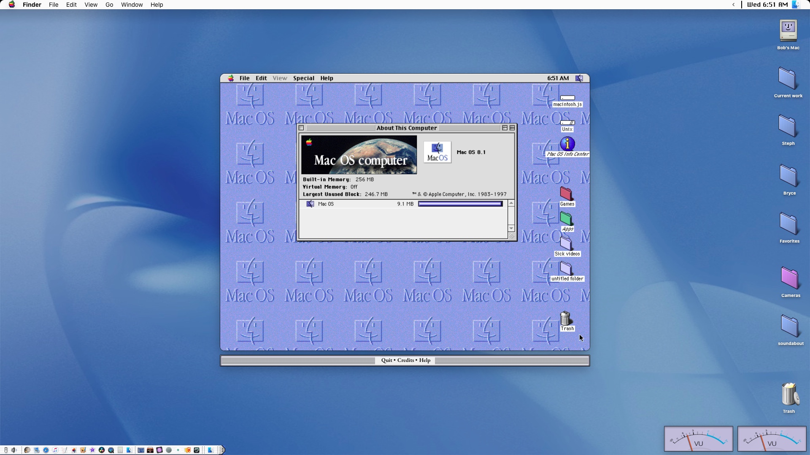Click the Wed 6:51 AM clock

tap(767, 5)
